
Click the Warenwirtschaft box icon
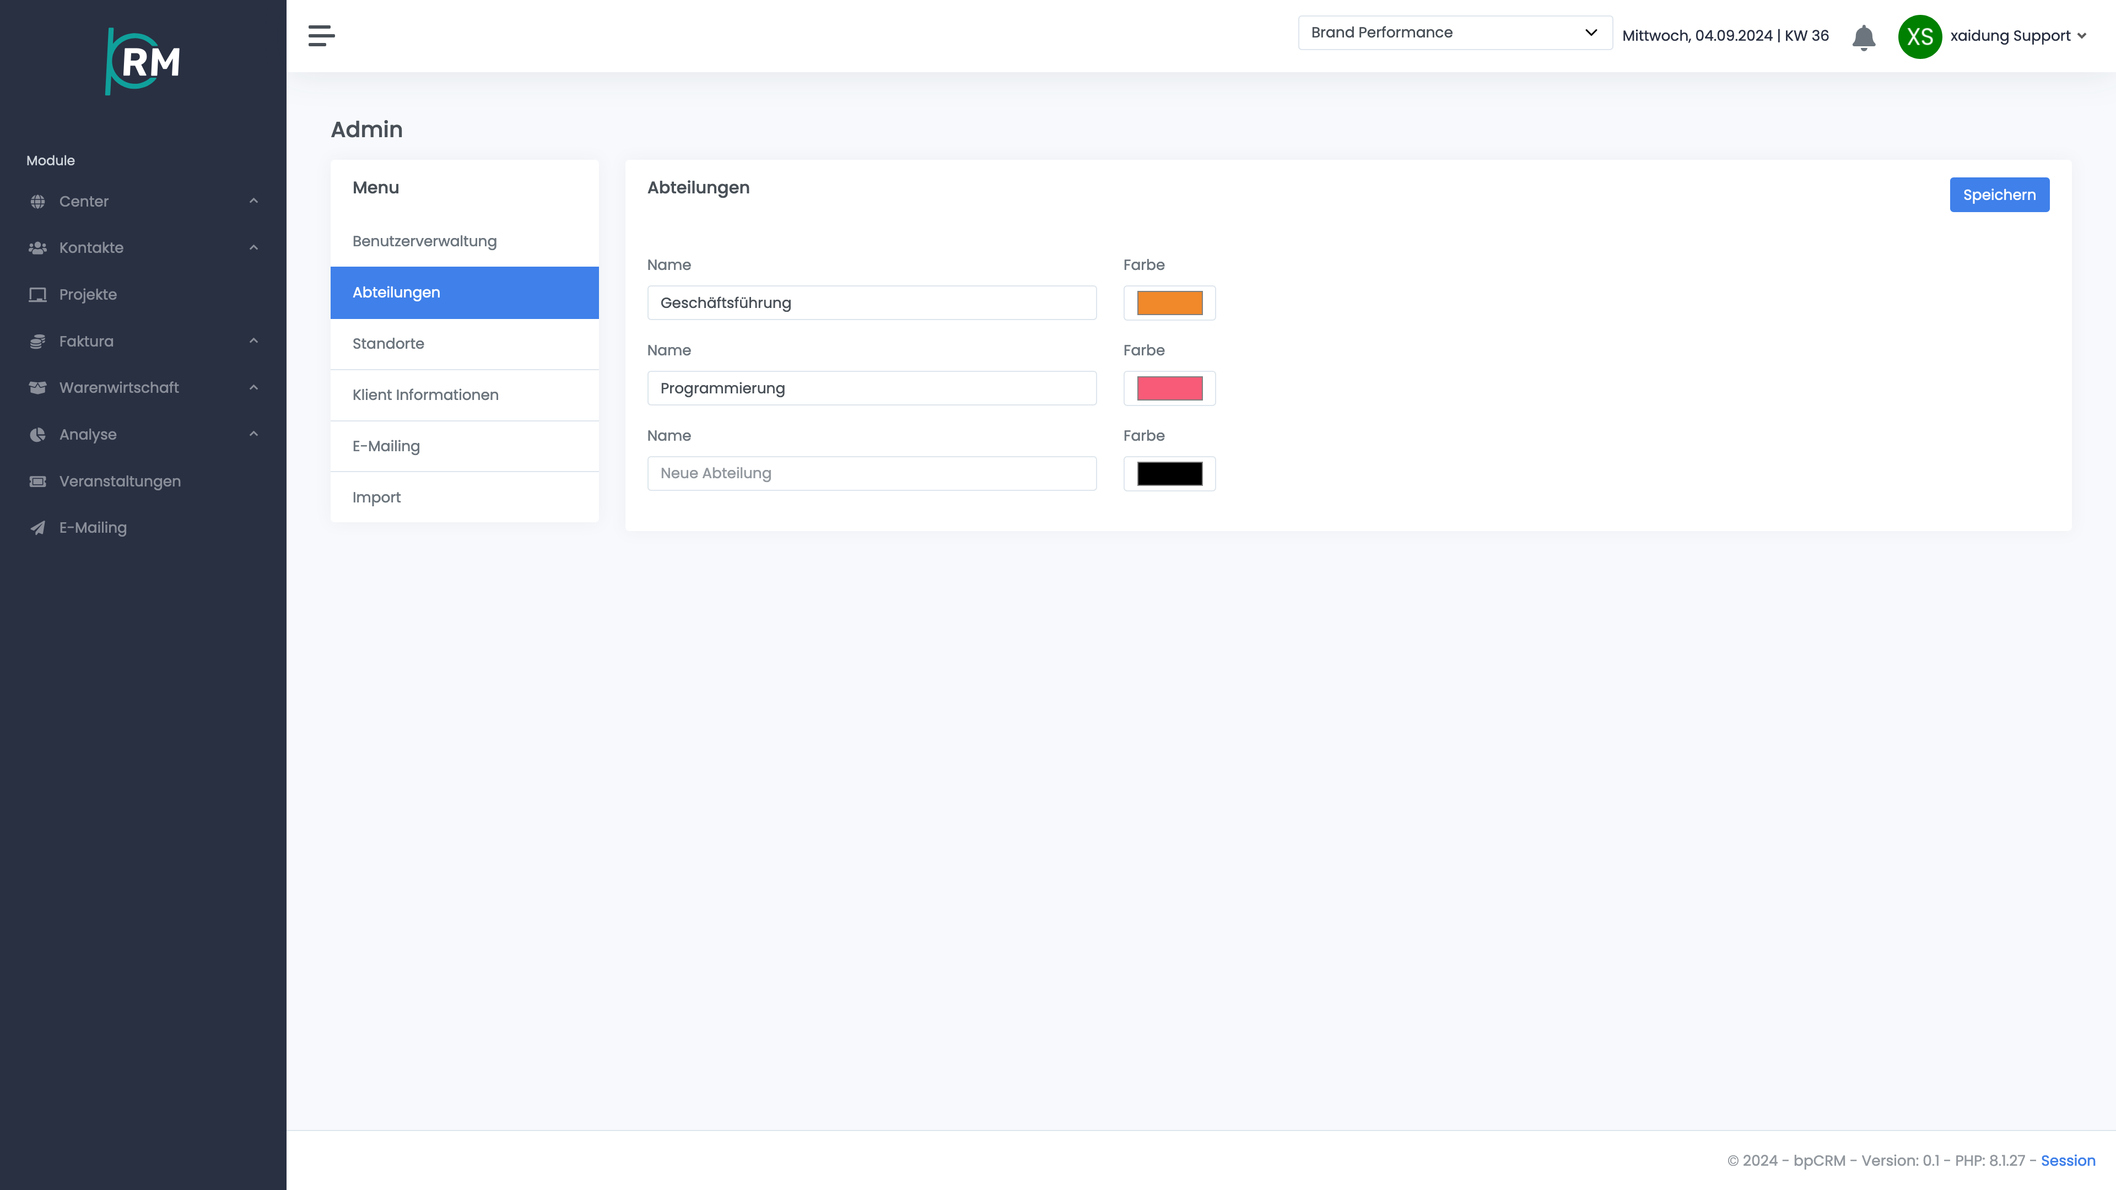click(x=38, y=388)
